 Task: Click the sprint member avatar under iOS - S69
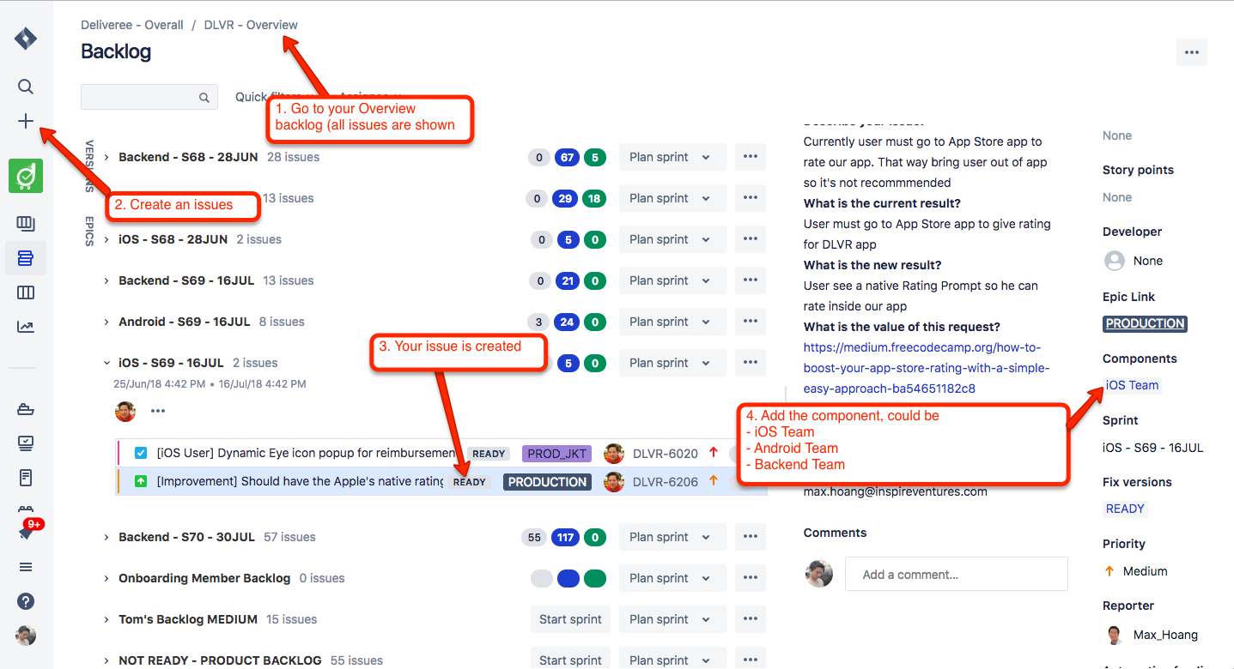coord(125,411)
